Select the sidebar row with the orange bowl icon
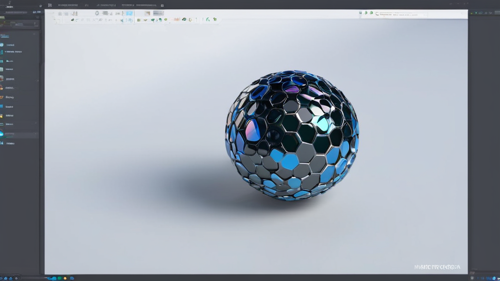The height and width of the screenshot is (281, 500). click(19, 97)
